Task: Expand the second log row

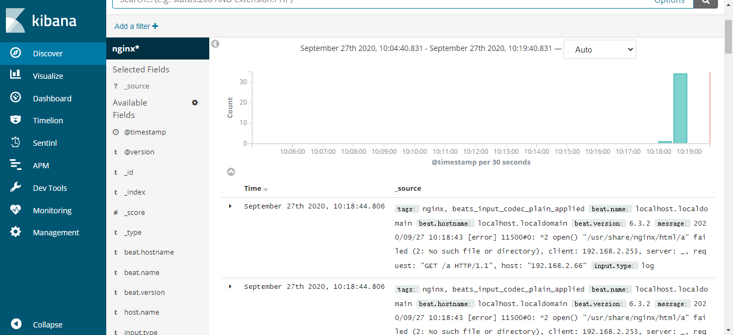Action: coord(230,287)
